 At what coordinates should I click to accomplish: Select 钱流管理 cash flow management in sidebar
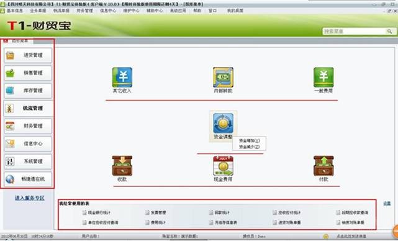click(x=28, y=108)
